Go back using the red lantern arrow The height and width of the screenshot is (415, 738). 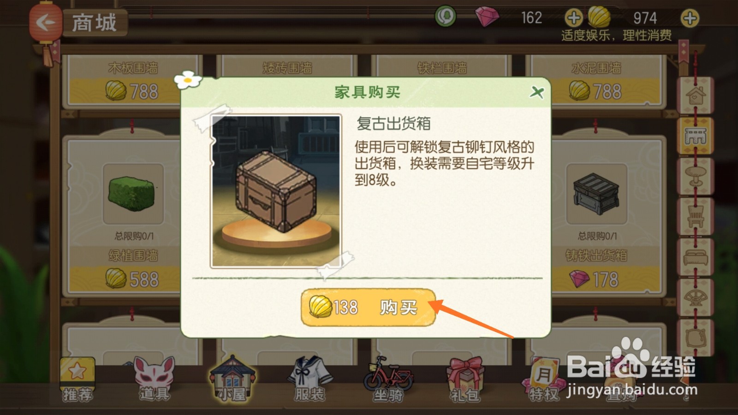point(46,22)
